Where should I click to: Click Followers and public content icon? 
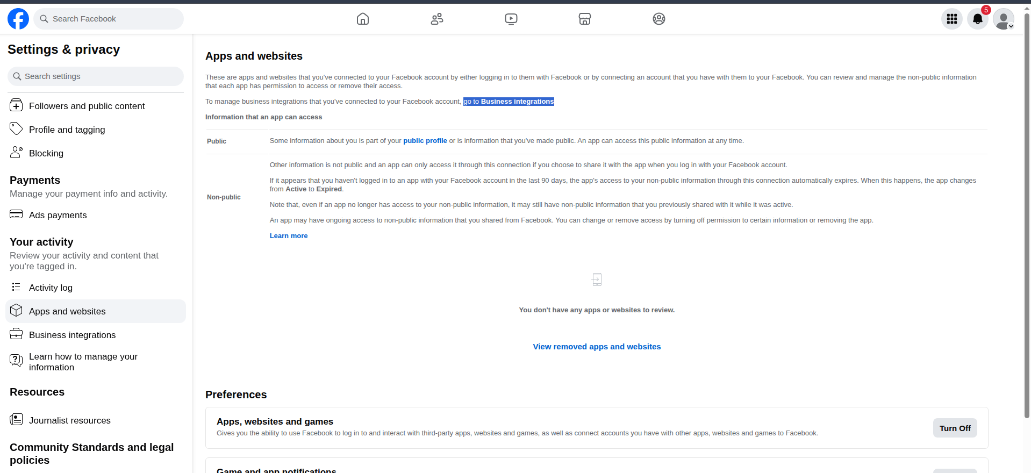16,105
